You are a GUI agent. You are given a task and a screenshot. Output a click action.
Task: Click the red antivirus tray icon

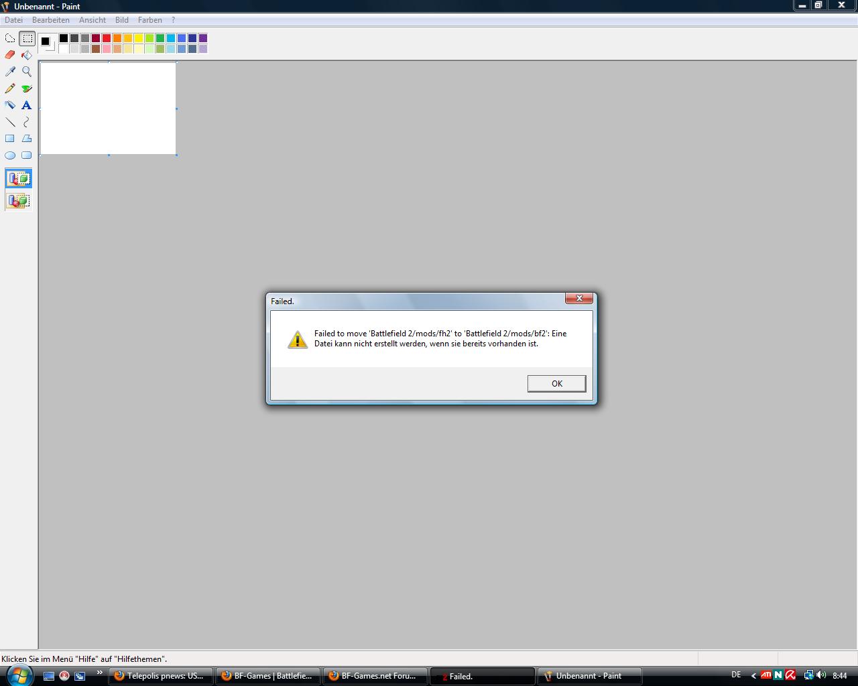coord(790,675)
